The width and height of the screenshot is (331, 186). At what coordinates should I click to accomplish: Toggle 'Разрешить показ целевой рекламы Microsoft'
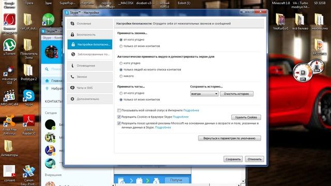click(119, 123)
